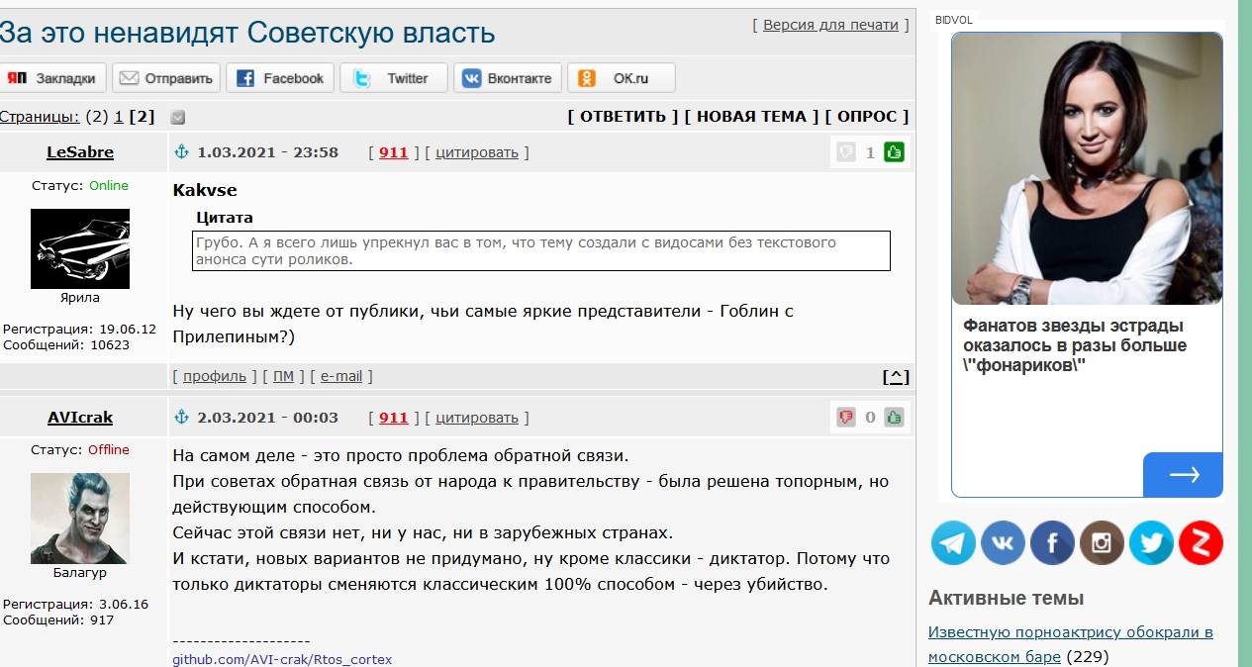The height and width of the screenshot is (667, 1252).
Task: Click AVIcrak's post timestamp 2.03.2021 - 00:03
Action: [x=267, y=418]
